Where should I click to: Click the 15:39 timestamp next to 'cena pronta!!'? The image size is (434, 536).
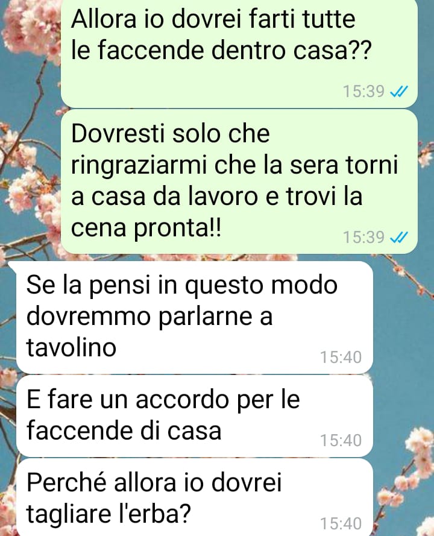(x=363, y=237)
